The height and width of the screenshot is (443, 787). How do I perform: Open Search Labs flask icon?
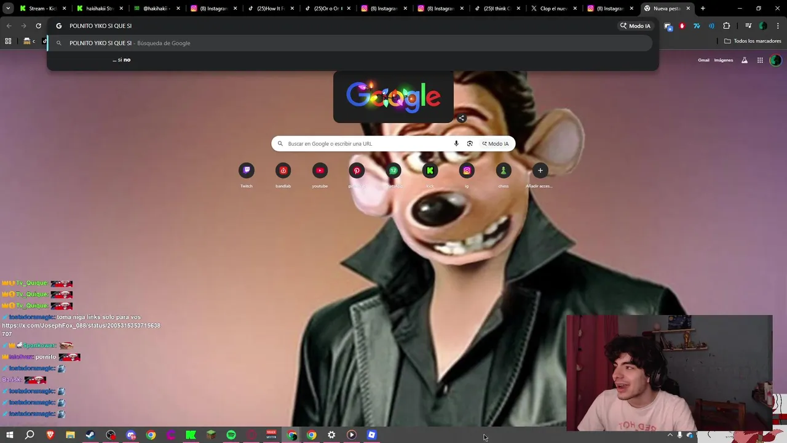point(745,60)
